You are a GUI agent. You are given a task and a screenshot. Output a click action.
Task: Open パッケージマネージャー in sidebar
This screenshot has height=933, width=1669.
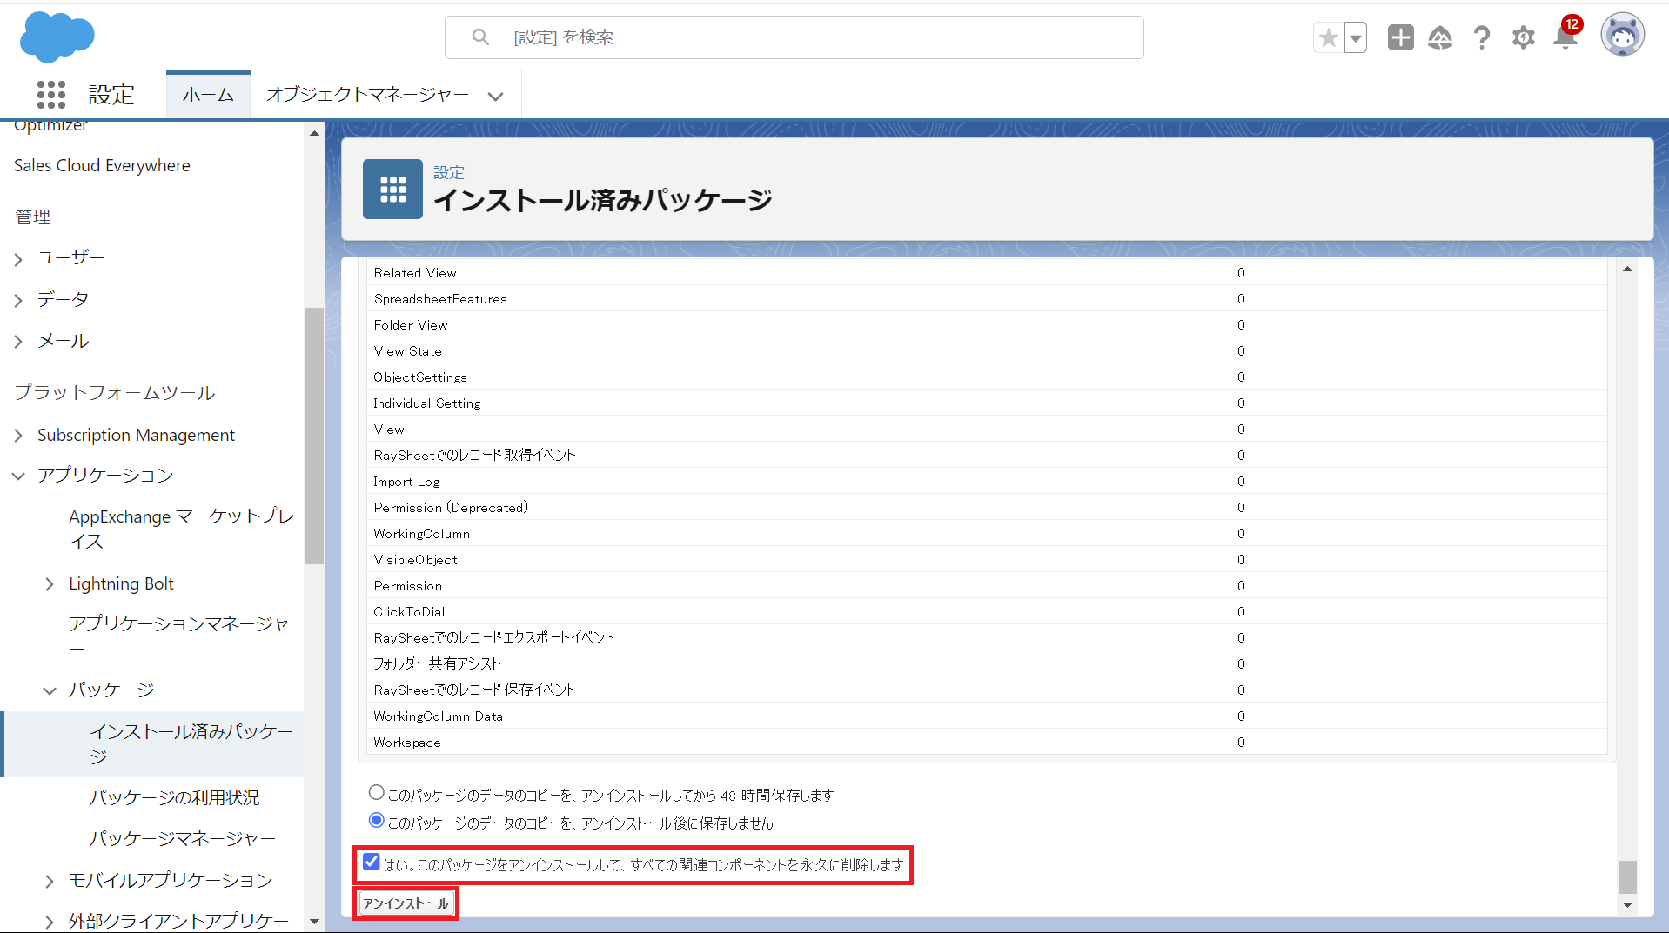click(183, 839)
